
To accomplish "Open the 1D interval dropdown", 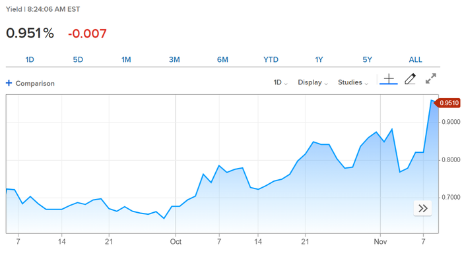I will (280, 82).
